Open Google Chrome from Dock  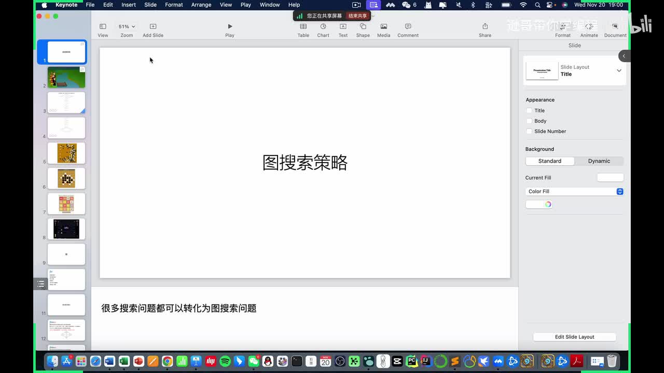point(167,361)
